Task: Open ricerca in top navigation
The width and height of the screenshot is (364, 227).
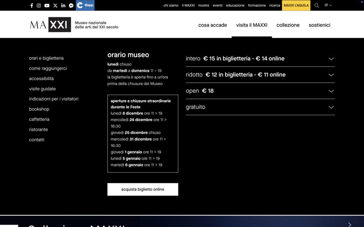Action: coord(275,5)
